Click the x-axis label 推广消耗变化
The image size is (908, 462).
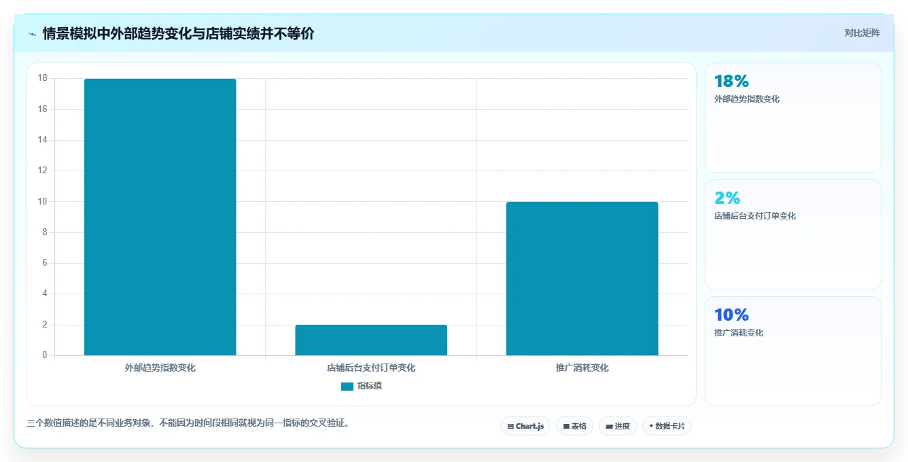582,368
